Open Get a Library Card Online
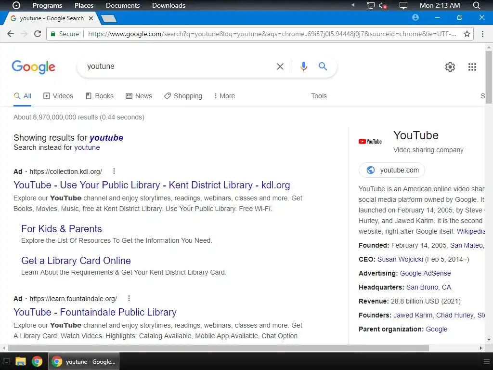The height and width of the screenshot is (370, 493). (x=76, y=261)
